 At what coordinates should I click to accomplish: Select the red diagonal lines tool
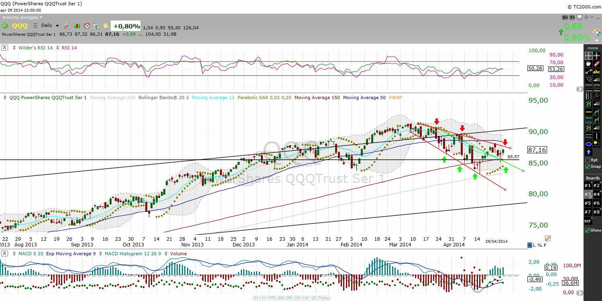tap(596, 96)
